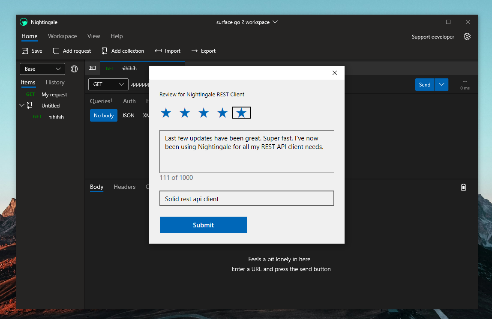The width and height of the screenshot is (492, 319).
Task: Open the environment globe icon
Action: (x=75, y=69)
